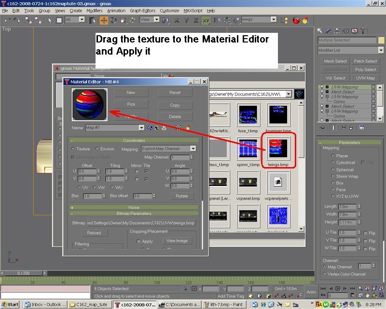The height and width of the screenshot is (309, 386).
Task: Click the Zoom magnifier viewport control
Action: (x=360, y=288)
